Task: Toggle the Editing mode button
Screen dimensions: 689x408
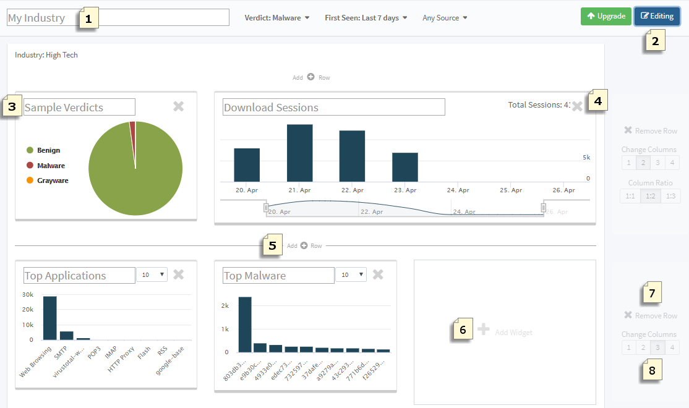Action: (657, 17)
